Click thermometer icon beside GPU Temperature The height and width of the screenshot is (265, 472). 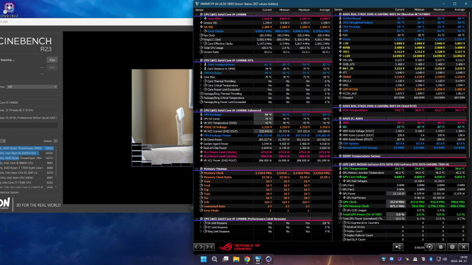tap(340, 168)
